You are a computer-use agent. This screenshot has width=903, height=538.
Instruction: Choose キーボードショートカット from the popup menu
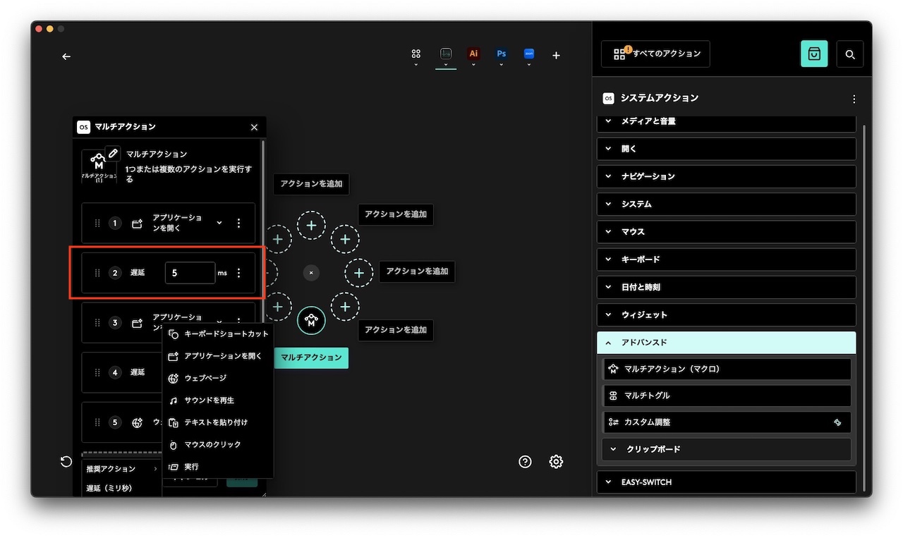tap(226, 334)
